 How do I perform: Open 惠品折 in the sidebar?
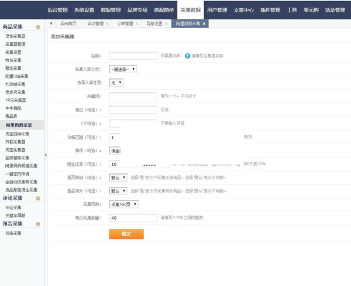coord(11,116)
